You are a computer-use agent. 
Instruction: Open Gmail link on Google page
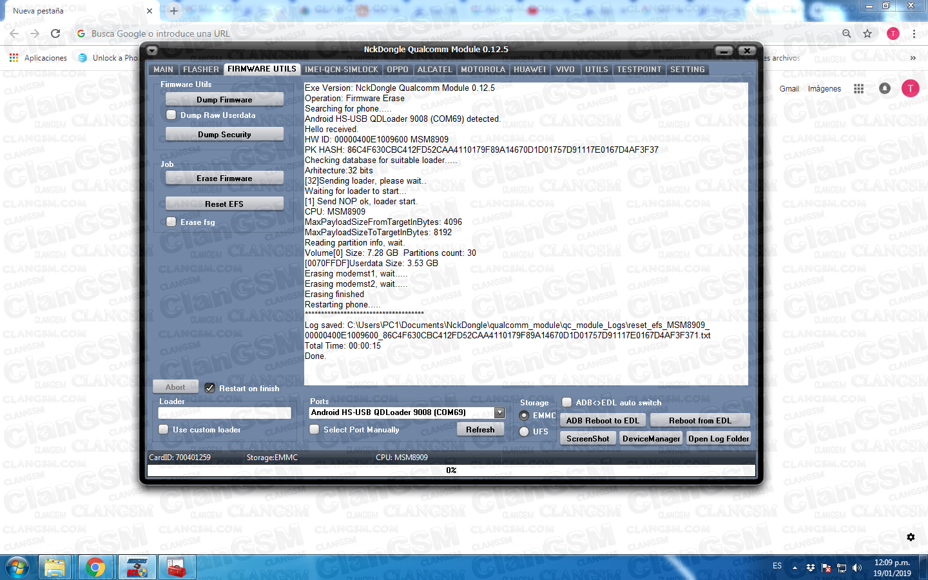(x=789, y=89)
